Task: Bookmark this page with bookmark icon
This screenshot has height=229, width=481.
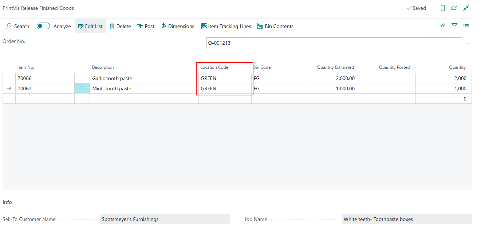Action: click(443, 8)
